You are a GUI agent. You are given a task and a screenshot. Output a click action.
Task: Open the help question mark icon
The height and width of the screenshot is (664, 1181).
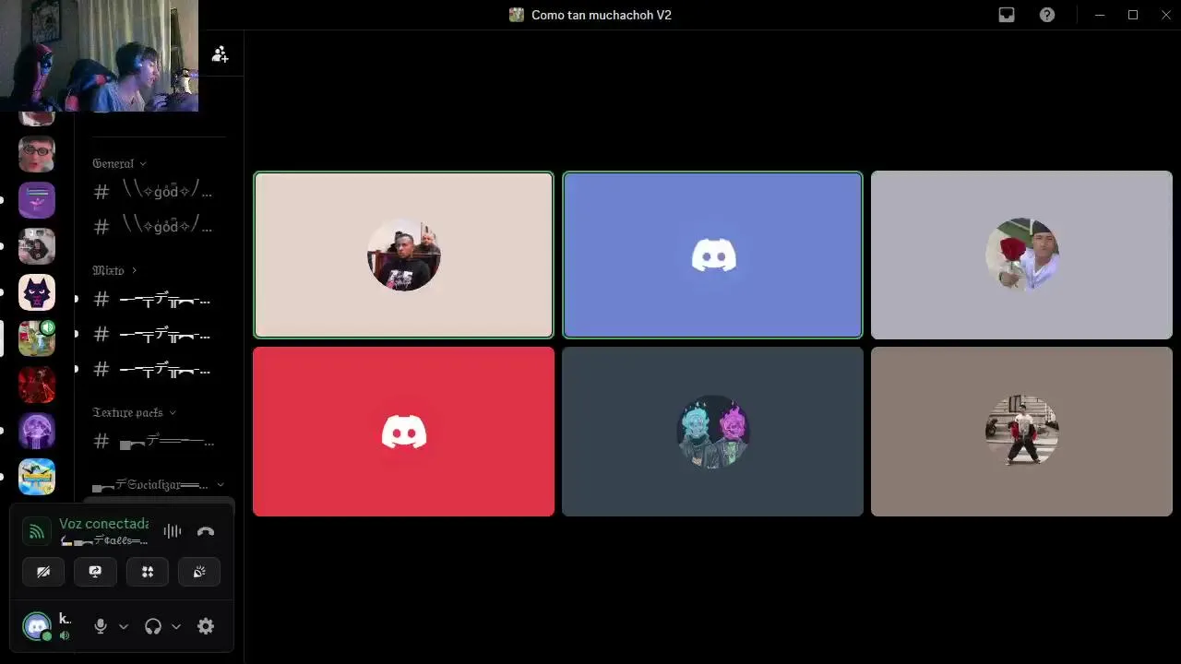(x=1047, y=15)
